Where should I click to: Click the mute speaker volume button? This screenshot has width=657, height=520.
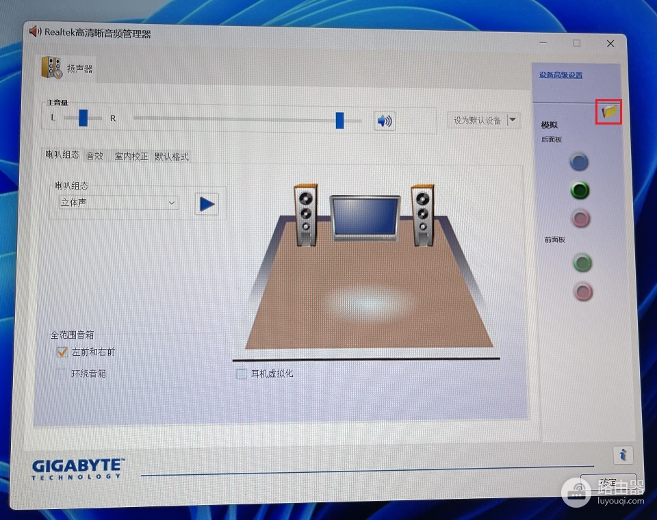point(384,120)
